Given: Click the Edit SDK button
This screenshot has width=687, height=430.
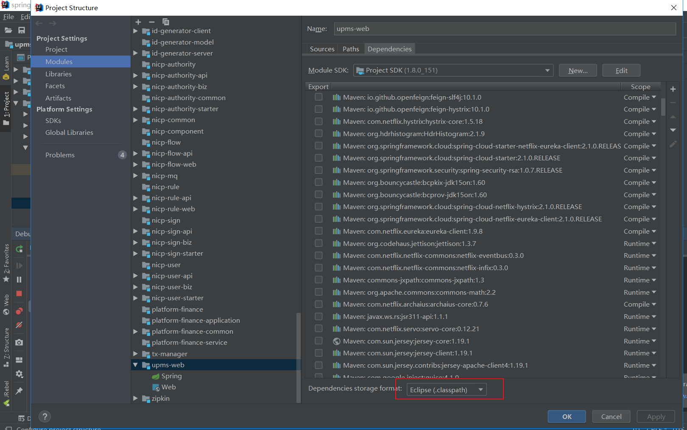Looking at the screenshot, I should (x=621, y=70).
